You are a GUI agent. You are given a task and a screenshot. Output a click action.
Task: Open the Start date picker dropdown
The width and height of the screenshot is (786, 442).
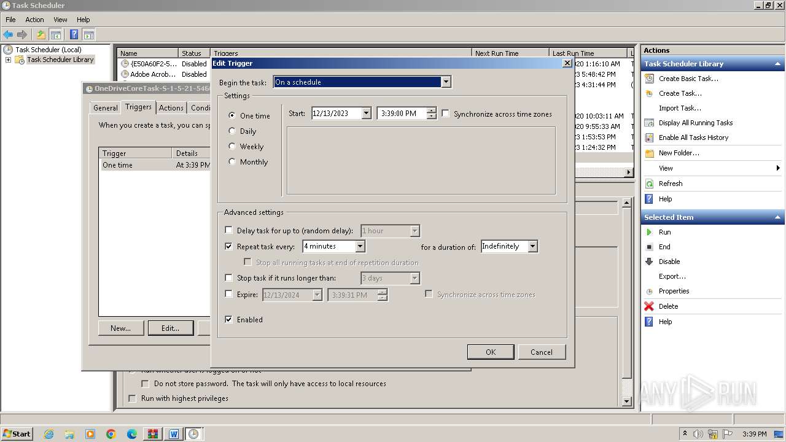(367, 113)
